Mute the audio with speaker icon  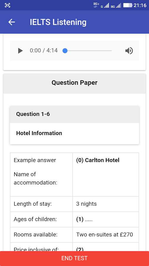[129, 51]
